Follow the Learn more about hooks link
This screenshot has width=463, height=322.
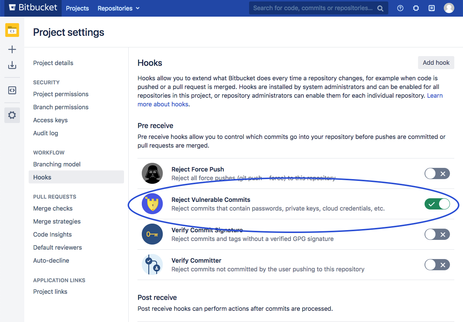click(x=163, y=104)
